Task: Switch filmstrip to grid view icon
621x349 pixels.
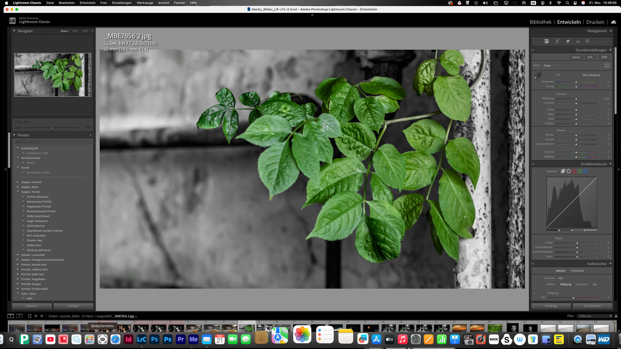Action: click(x=30, y=316)
